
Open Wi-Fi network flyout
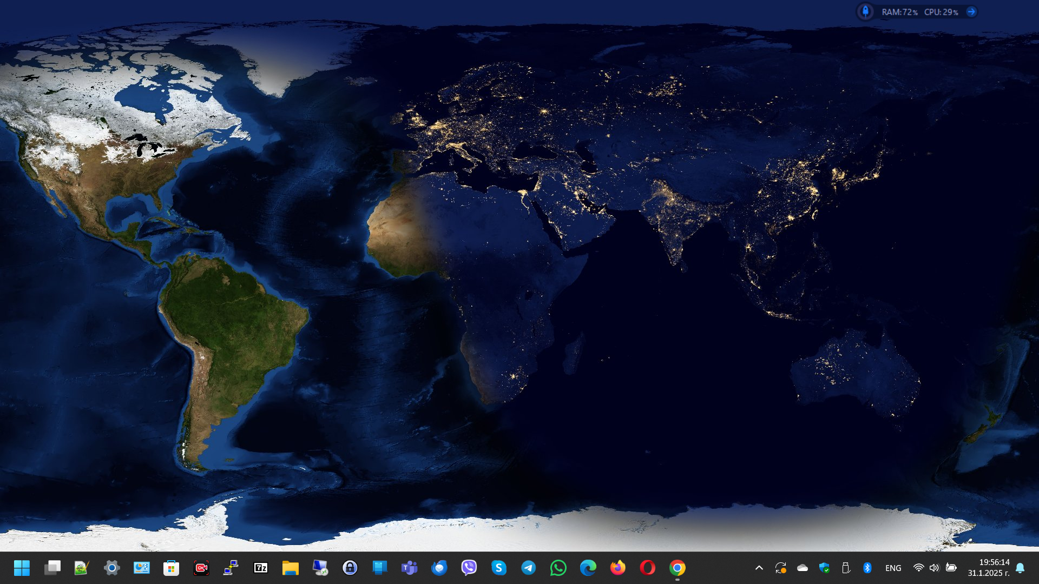pyautogui.click(x=918, y=568)
